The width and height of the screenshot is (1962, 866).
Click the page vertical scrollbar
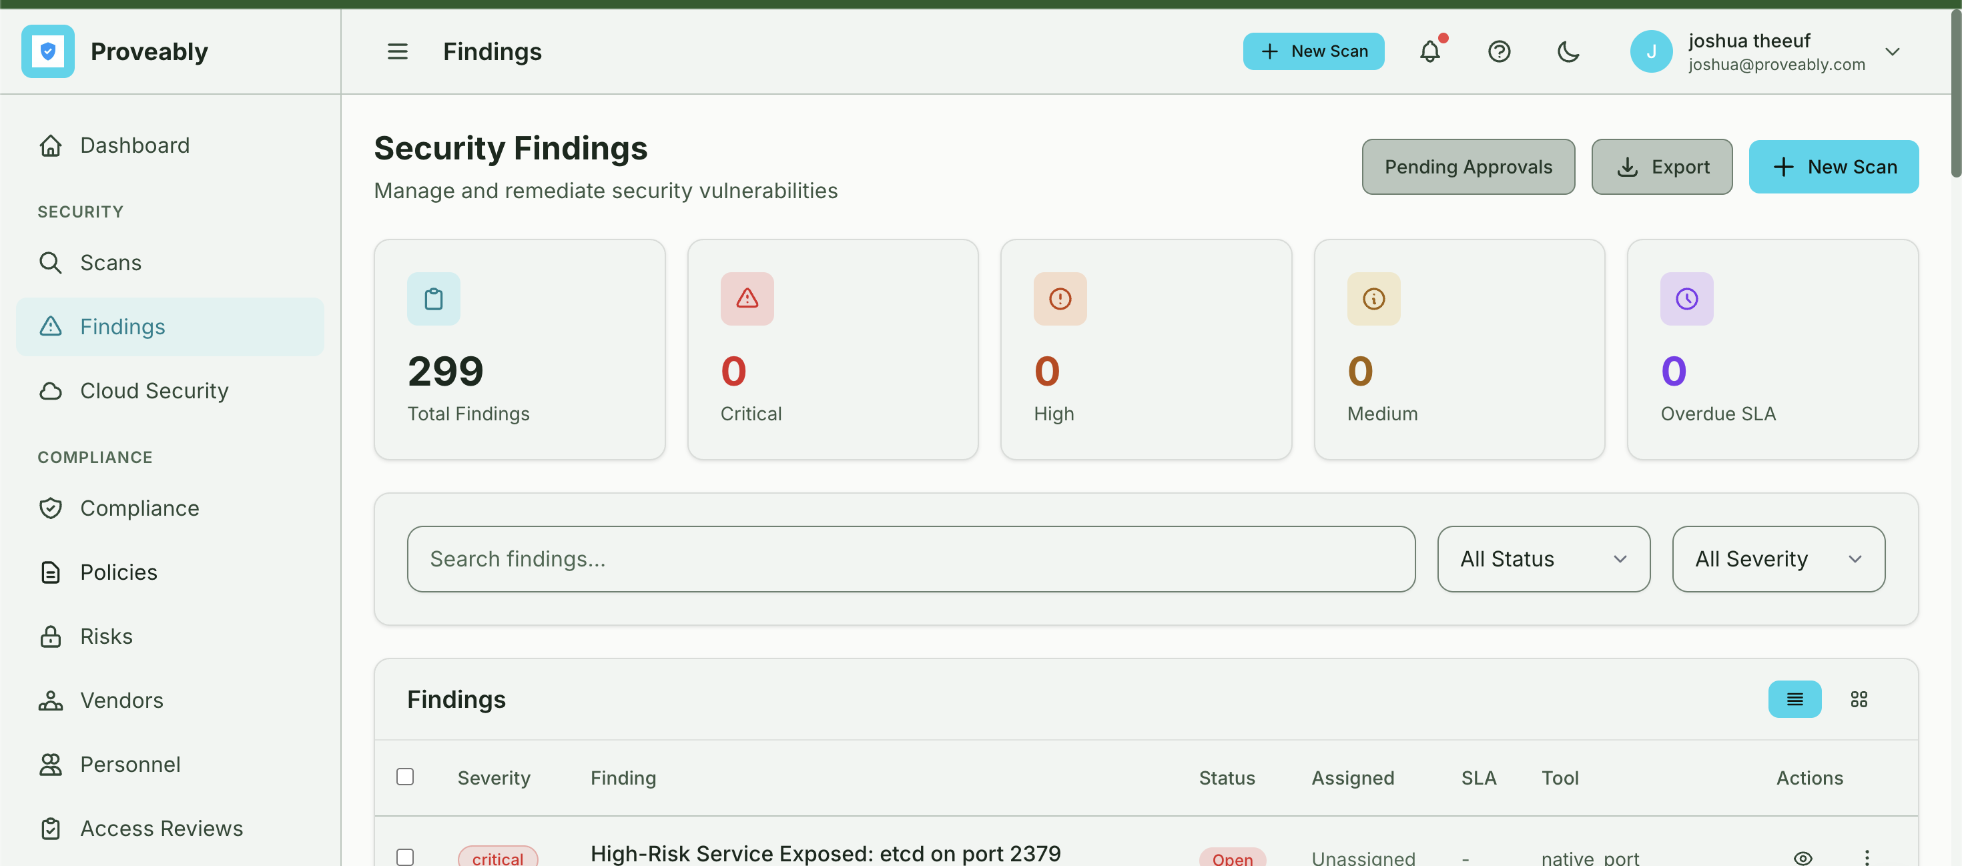click(1955, 91)
